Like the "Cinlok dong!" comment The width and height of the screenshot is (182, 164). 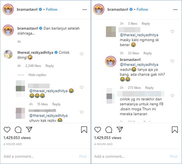[x=82, y=54]
